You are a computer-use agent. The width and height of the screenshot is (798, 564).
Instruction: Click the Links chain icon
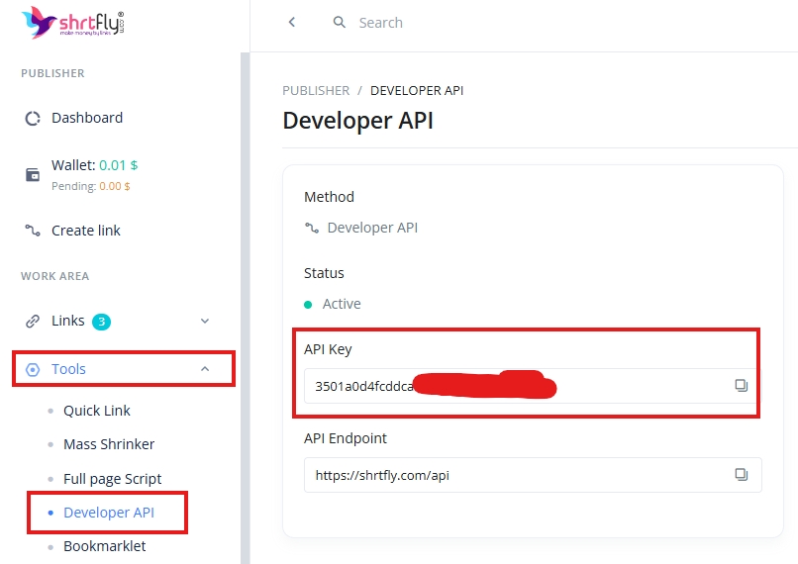tap(33, 322)
